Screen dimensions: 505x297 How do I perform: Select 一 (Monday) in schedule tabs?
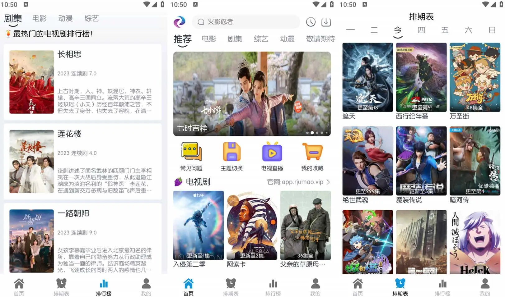[350, 30]
